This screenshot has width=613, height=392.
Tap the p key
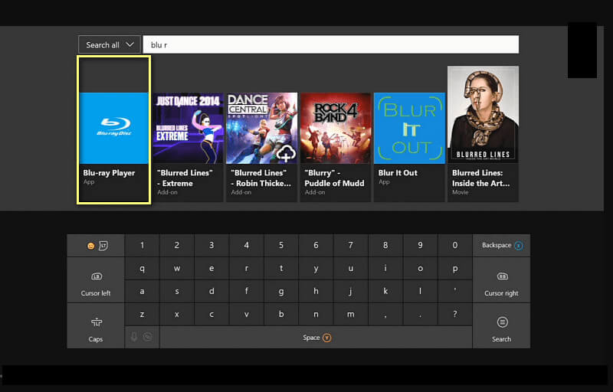click(x=455, y=269)
